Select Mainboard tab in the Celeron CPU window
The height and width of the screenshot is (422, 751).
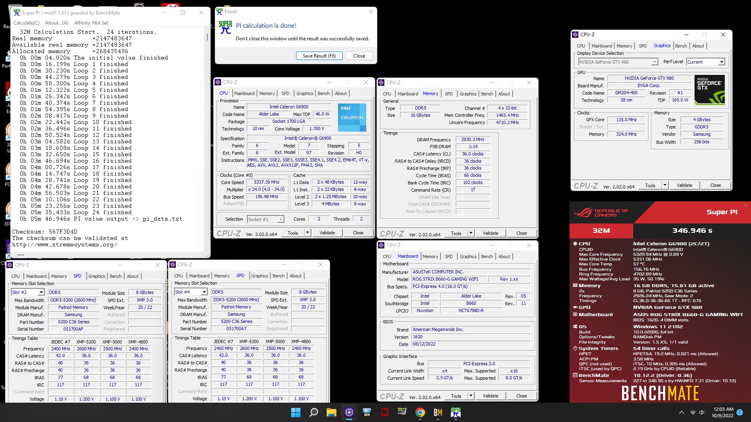coord(244,93)
